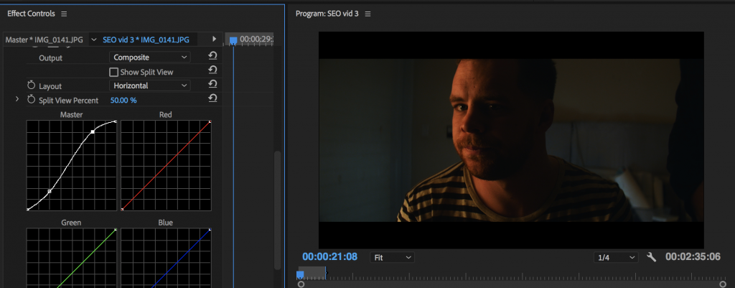Click the Green channel curve graph
The image size is (735, 288).
pyautogui.click(x=71, y=258)
